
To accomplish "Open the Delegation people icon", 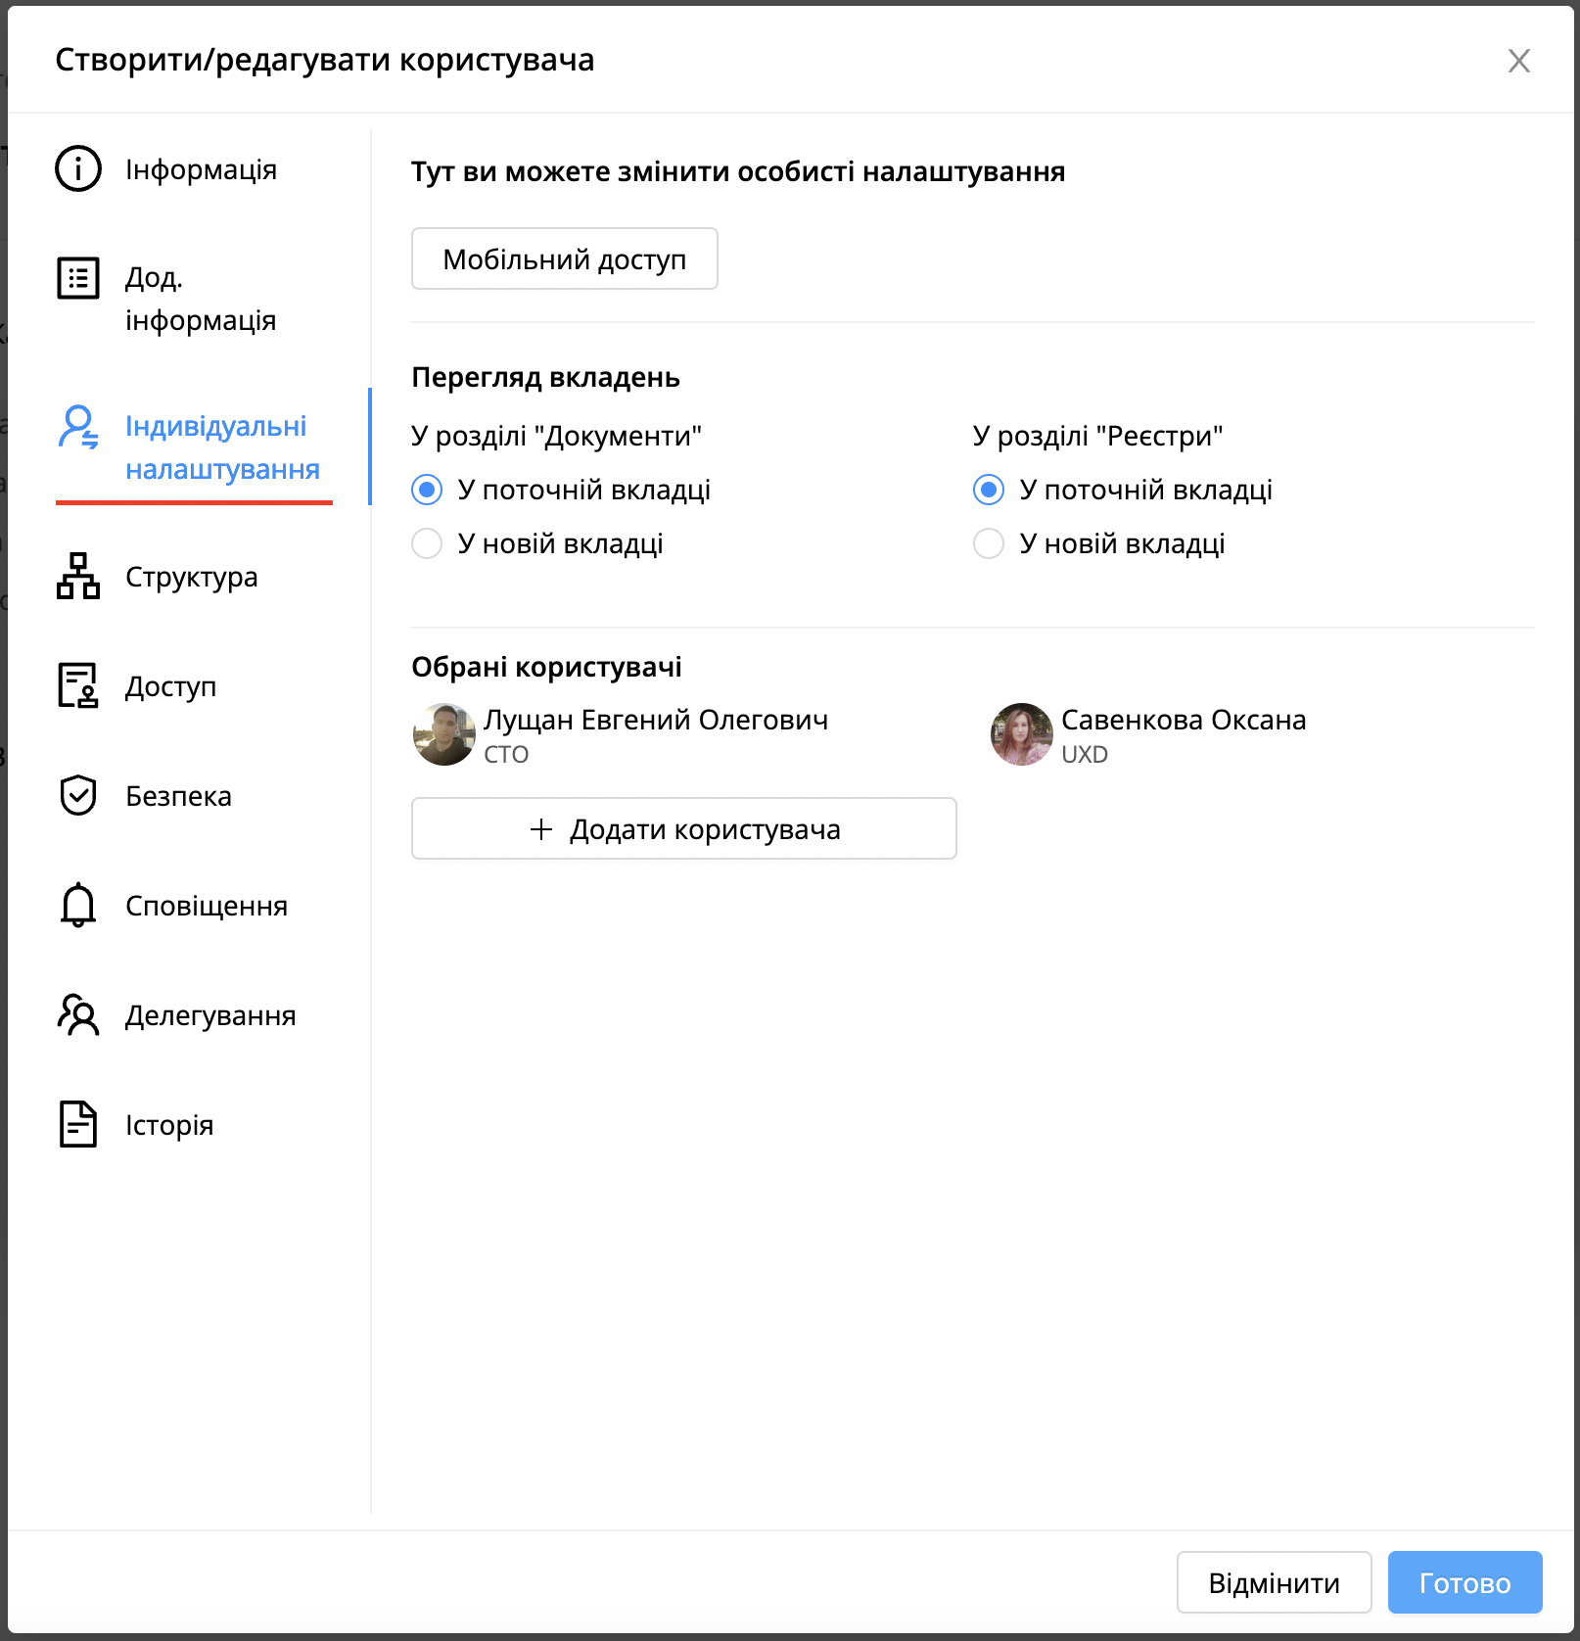I will (78, 1014).
